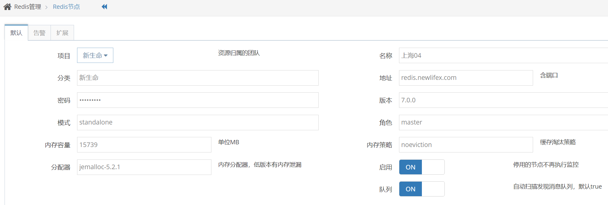Screen dimensions: 608x205
Task: Click the hint text 缓存淘汰策略
Action: (558, 142)
